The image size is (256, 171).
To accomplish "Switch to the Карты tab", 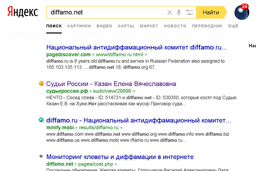I will (x=126, y=26).
